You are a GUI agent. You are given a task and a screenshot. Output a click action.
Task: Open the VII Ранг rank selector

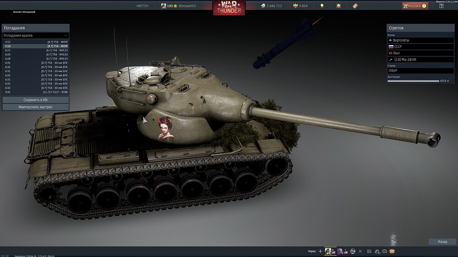pos(420,53)
